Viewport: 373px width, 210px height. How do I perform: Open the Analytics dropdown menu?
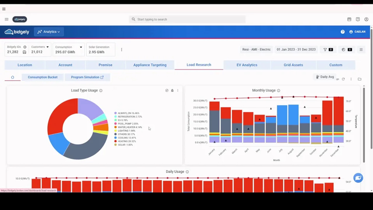(49, 32)
